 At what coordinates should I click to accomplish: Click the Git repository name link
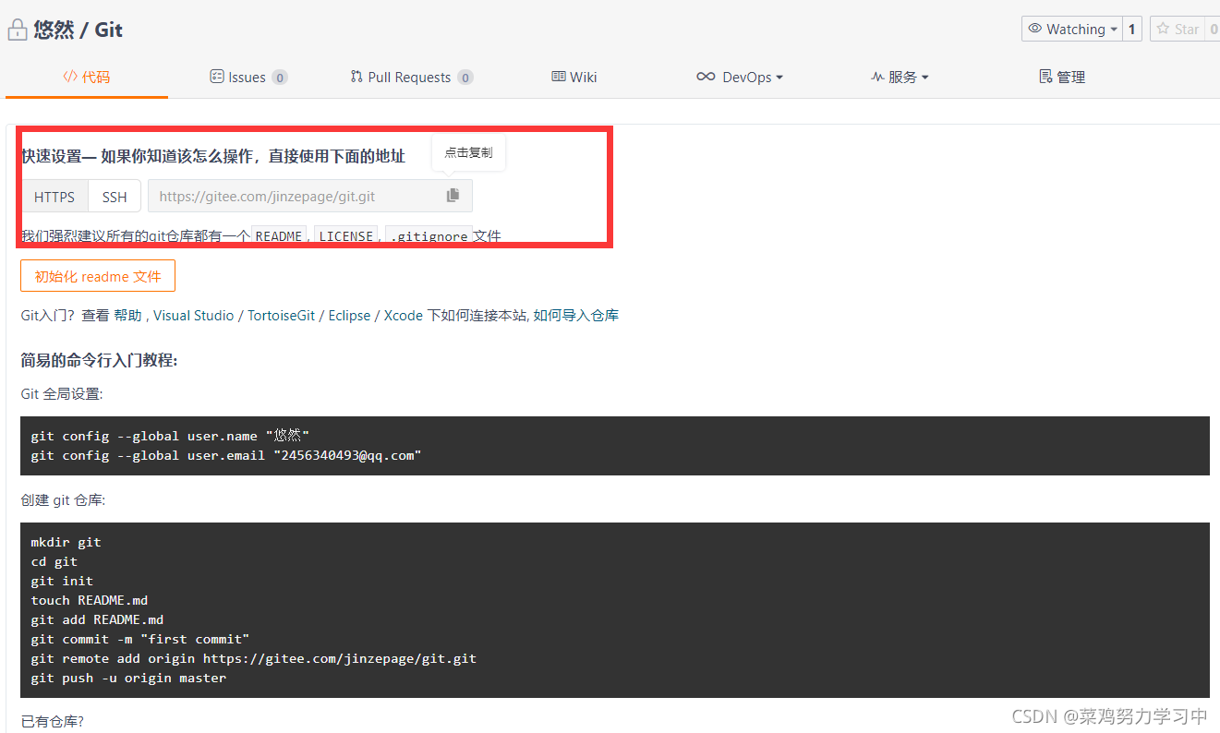109,30
